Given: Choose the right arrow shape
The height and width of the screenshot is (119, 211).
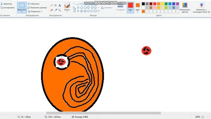Looking at the screenshot, I should (88, 8).
